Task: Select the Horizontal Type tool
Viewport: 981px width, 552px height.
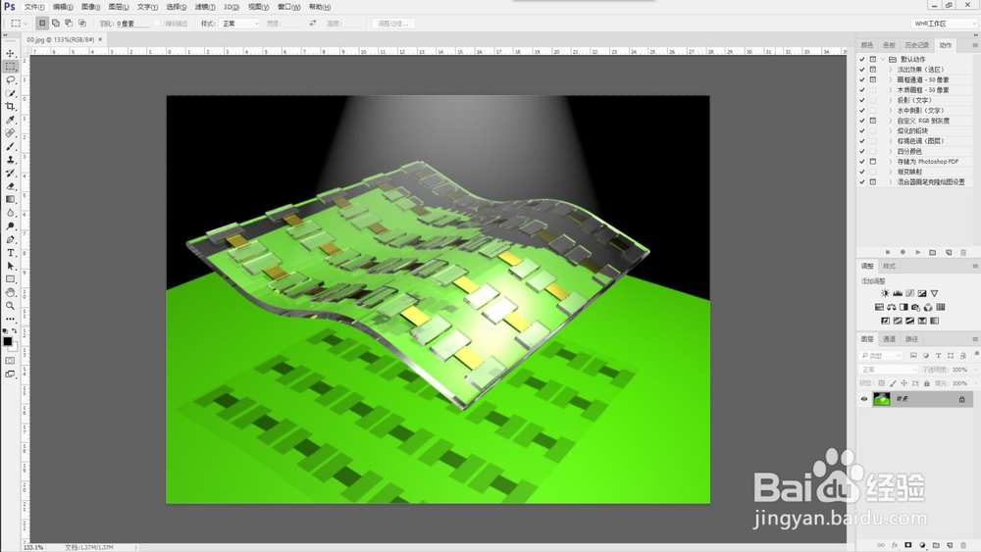Action: pyautogui.click(x=10, y=253)
